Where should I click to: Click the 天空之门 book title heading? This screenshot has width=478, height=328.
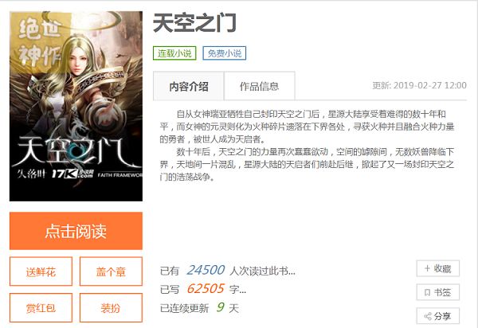194,23
